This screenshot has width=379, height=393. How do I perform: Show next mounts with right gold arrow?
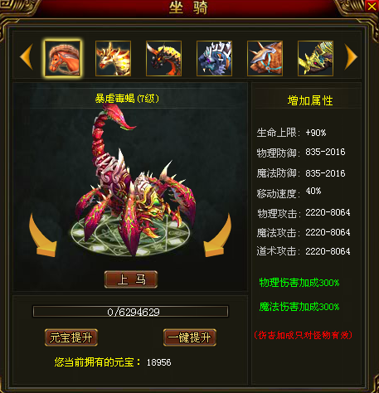(351, 56)
